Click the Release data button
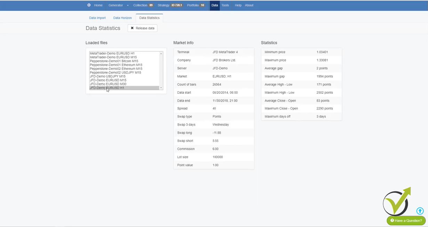The height and width of the screenshot is (227, 428). [143, 28]
